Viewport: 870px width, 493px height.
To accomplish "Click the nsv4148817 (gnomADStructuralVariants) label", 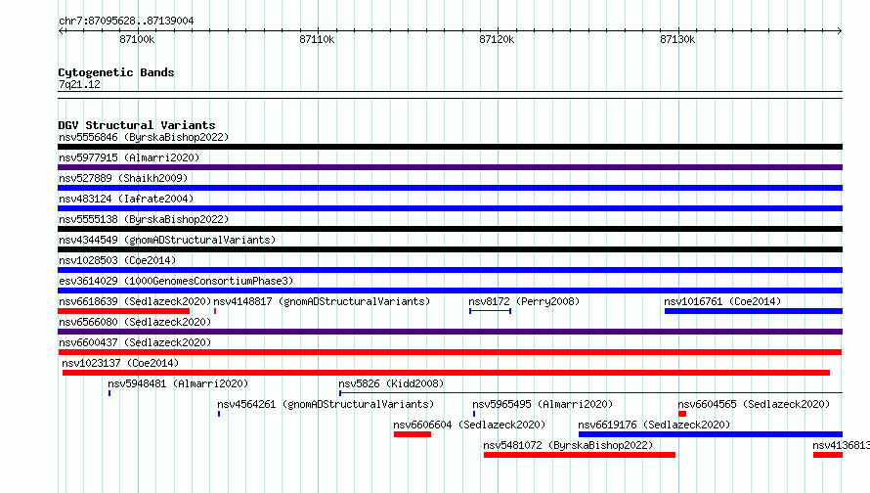I will coord(322,301).
